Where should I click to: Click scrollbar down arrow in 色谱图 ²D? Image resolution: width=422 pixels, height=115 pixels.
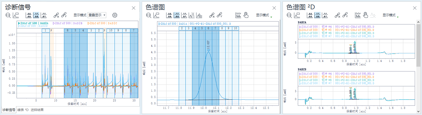pyautogui.click(x=419, y=112)
